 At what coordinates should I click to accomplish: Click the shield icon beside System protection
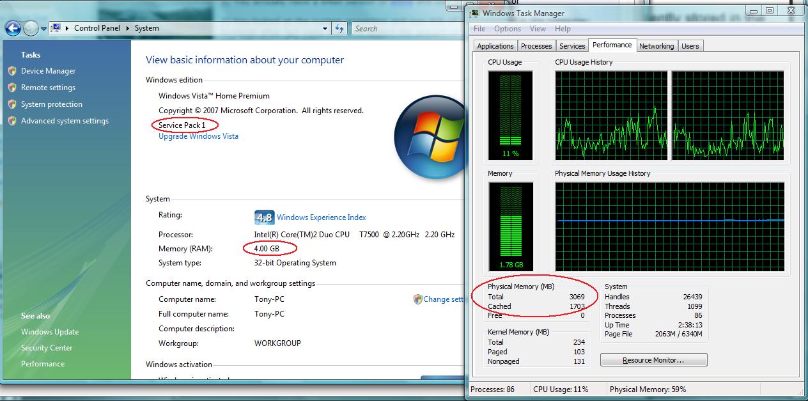(12, 104)
